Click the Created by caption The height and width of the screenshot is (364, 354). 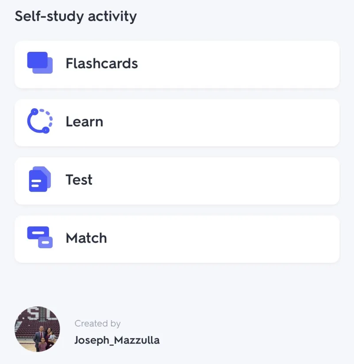tap(97, 323)
